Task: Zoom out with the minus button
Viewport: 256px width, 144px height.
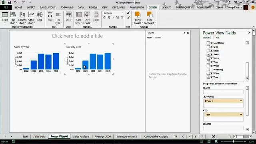Action: pyautogui.click(x=222, y=142)
